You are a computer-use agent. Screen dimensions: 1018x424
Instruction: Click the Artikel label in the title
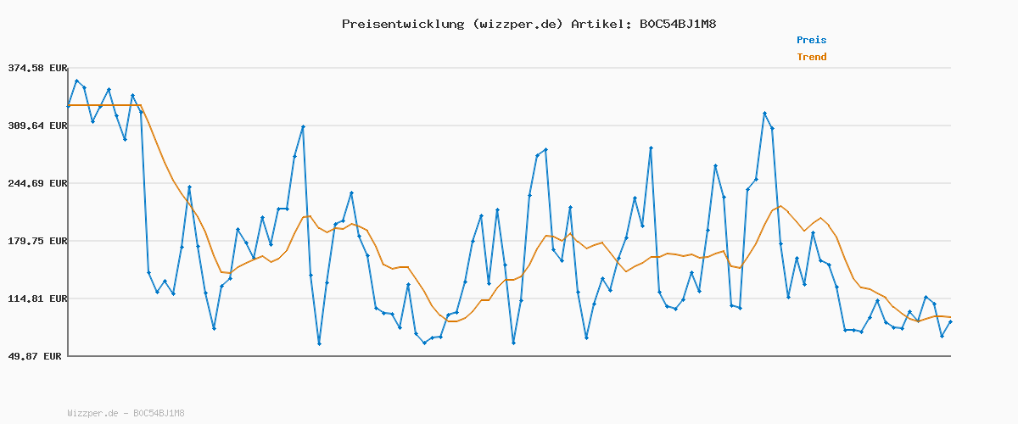pyautogui.click(x=601, y=24)
